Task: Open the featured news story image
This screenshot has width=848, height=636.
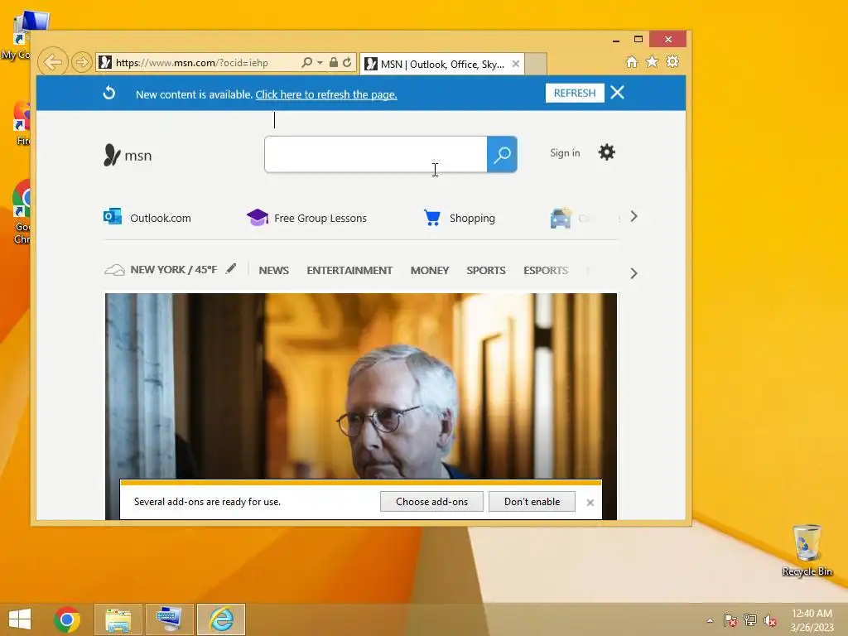Action: click(x=361, y=386)
